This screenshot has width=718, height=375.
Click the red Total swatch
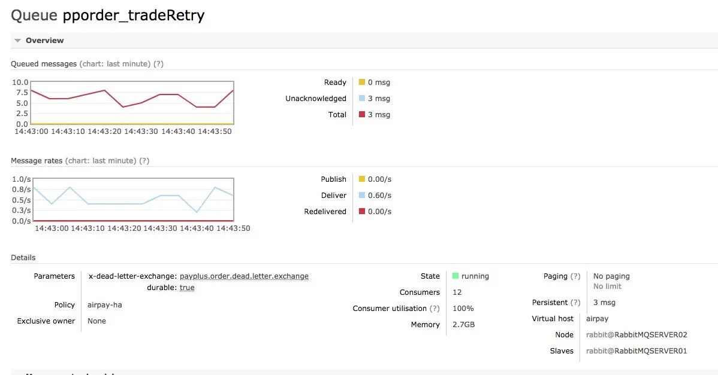362,114
